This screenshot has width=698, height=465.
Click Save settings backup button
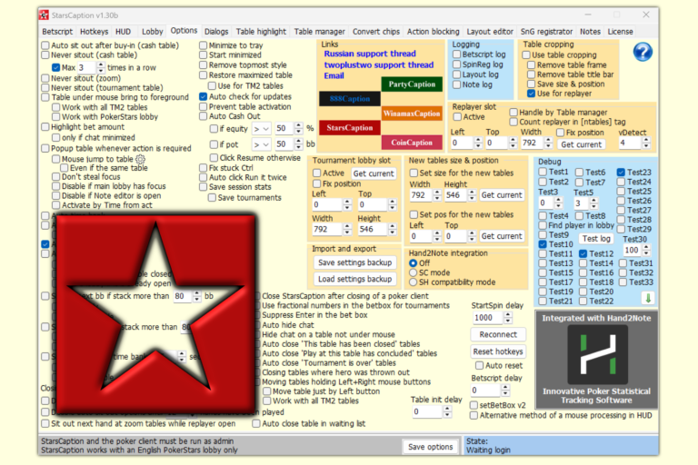tap(354, 262)
